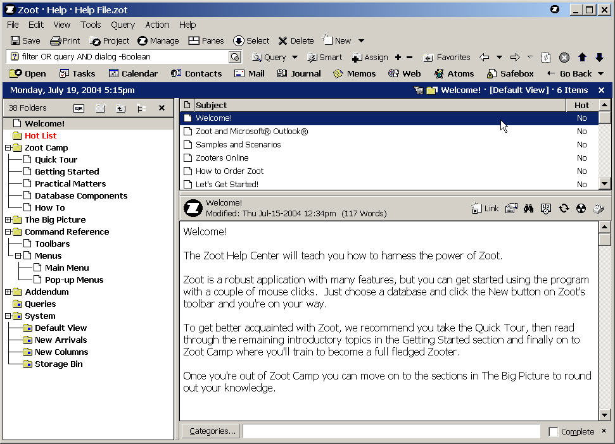Image resolution: width=615 pixels, height=444 pixels.
Task: Click the blue down arrow button
Action: (599, 58)
